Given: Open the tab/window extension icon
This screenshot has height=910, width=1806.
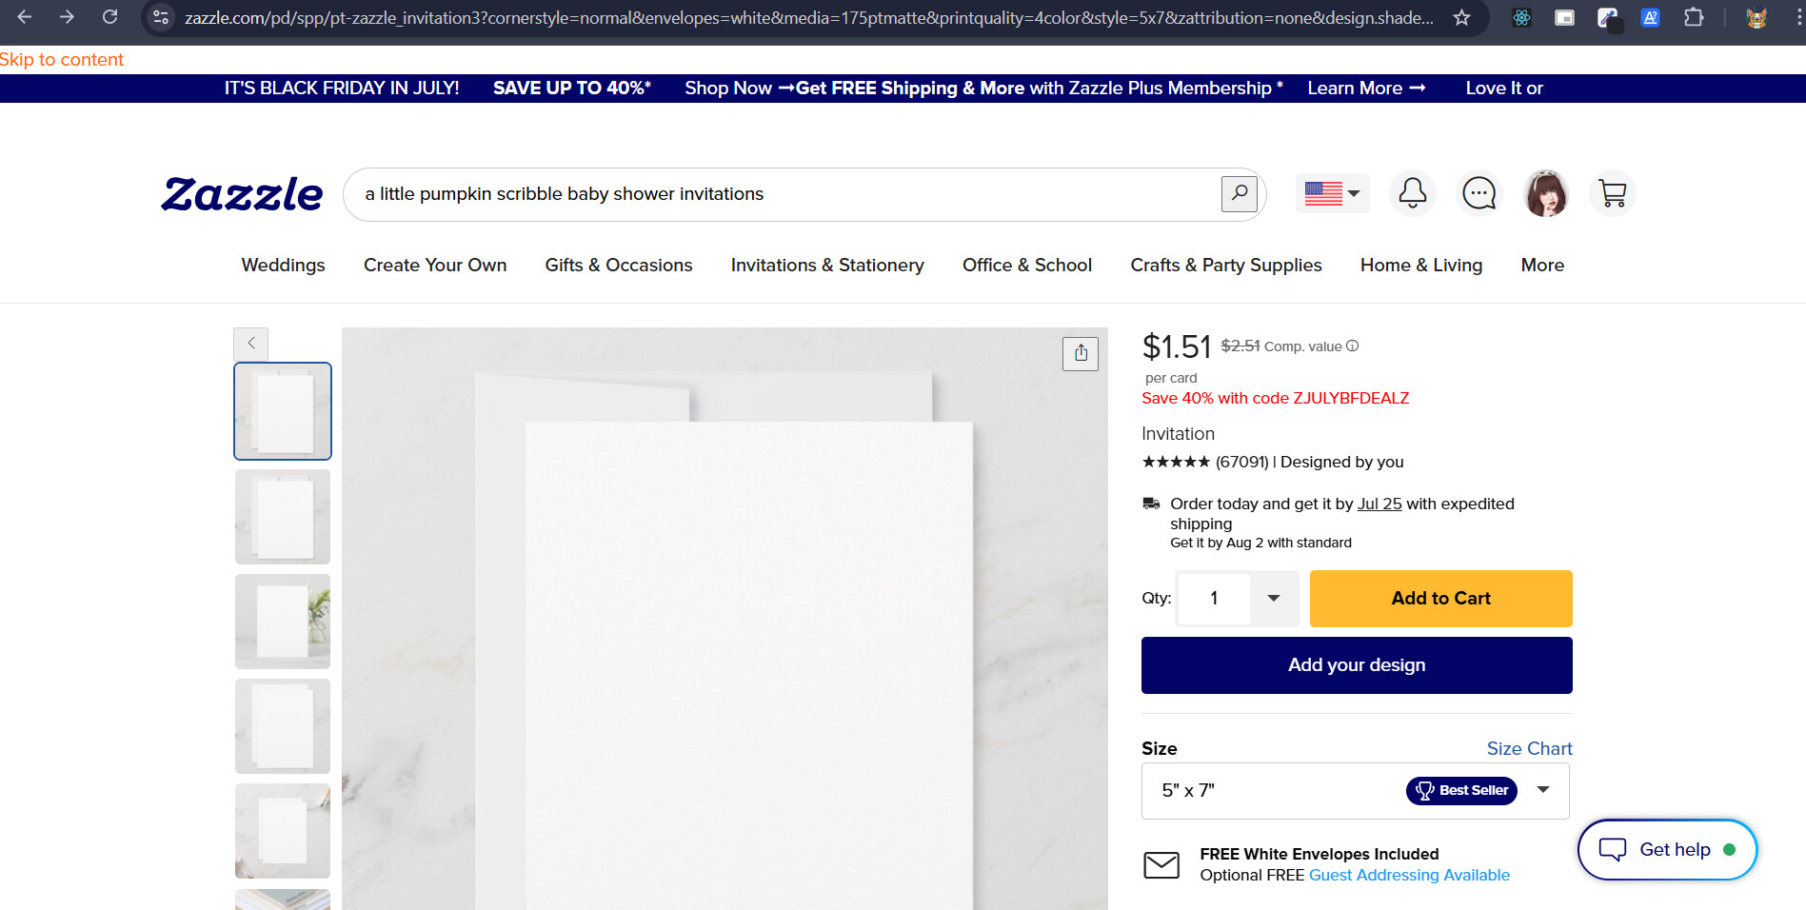Looking at the screenshot, I should [1564, 17].
